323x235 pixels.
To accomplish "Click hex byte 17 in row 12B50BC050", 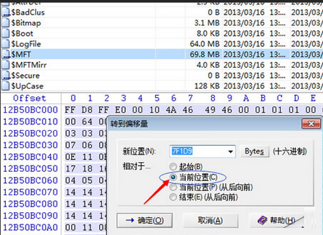I will tap(70, 169).
